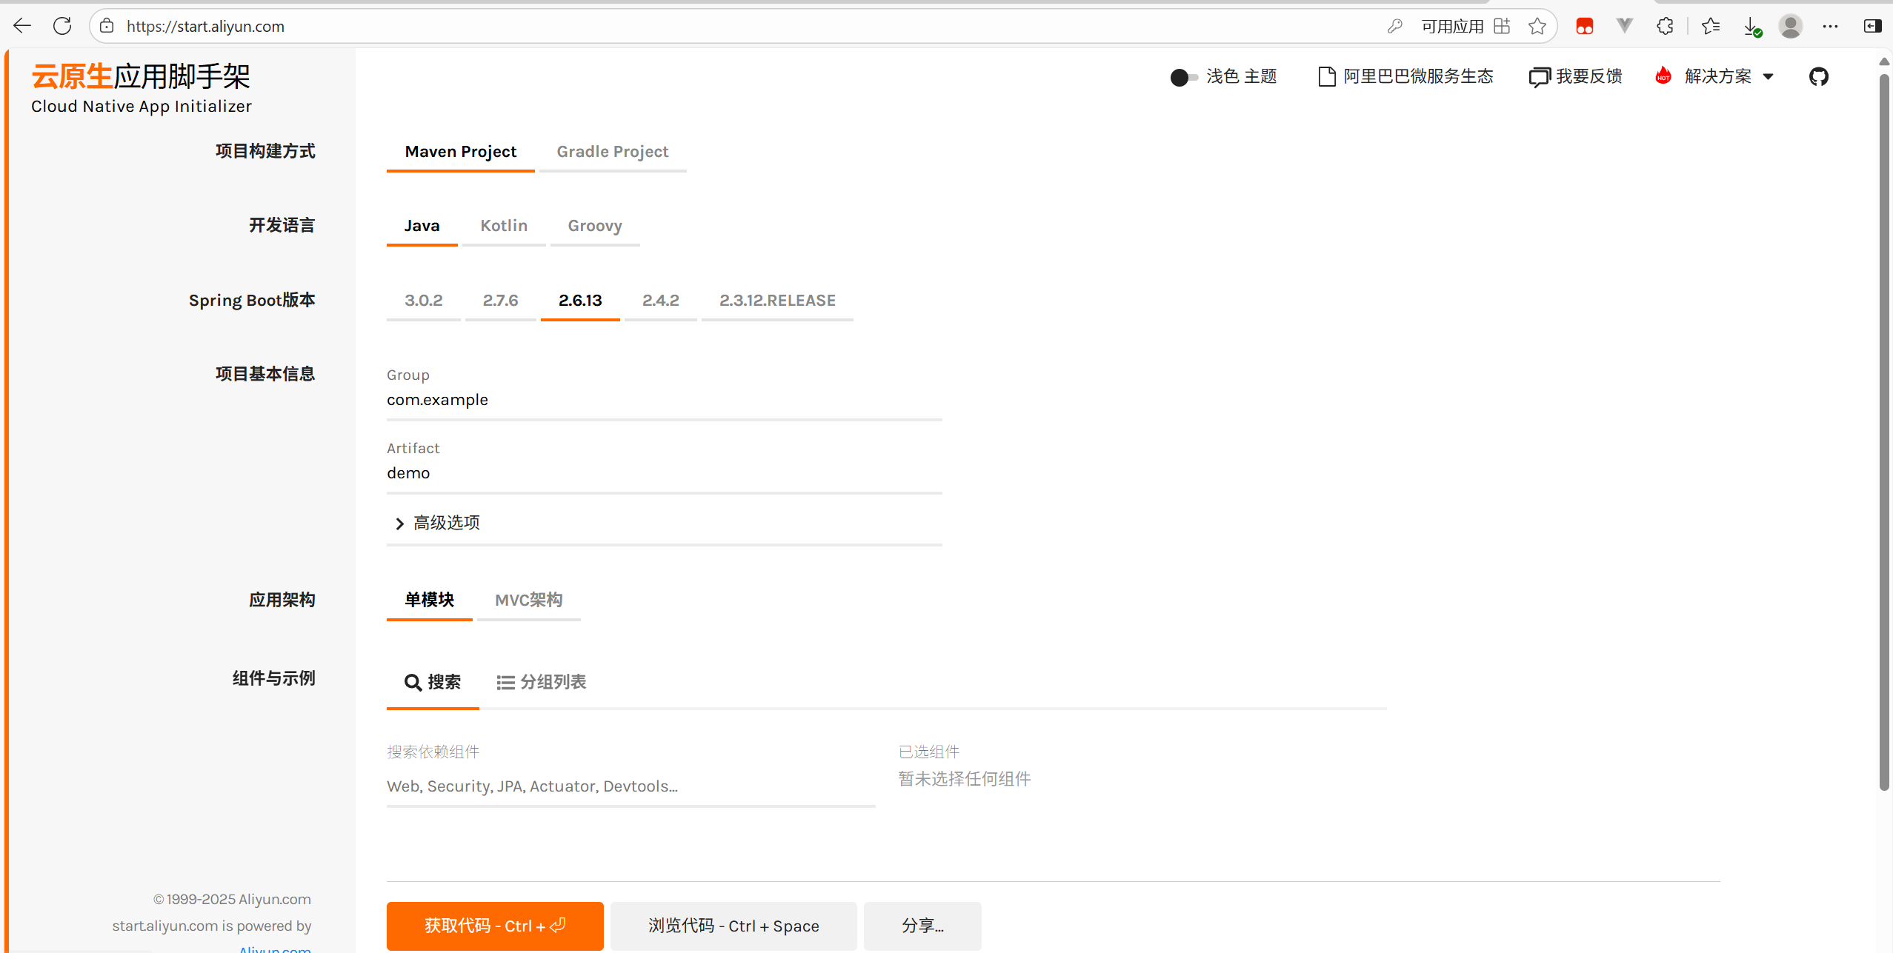Open browser Settings and more menu
The image size is (1893, 953).
pos(1830,26)
